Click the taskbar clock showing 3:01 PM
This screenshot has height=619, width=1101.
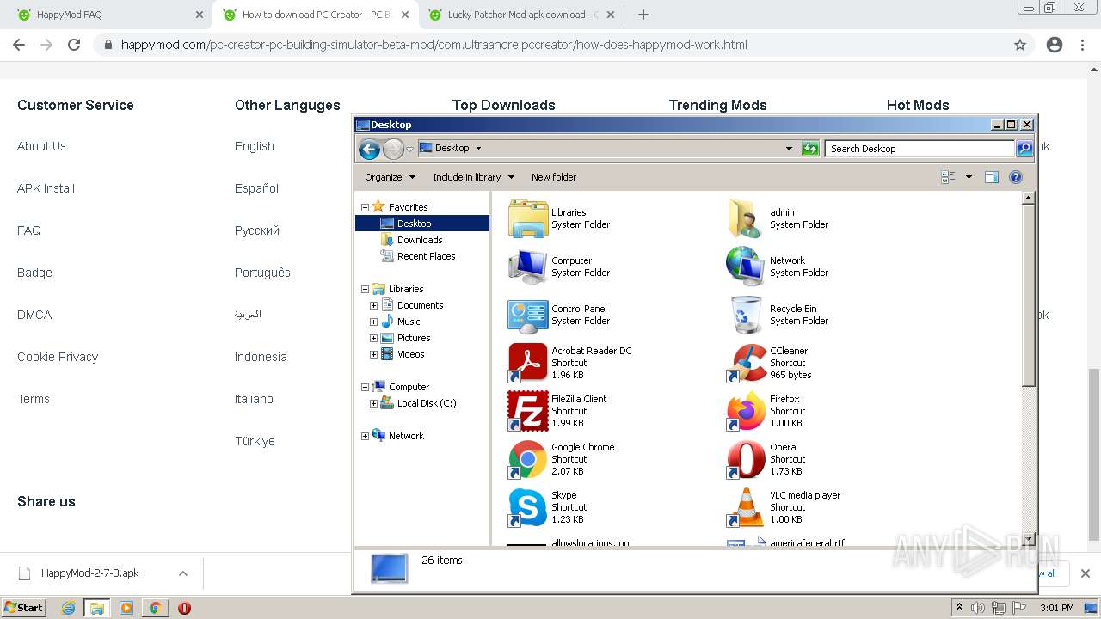tap(1056, 608)
